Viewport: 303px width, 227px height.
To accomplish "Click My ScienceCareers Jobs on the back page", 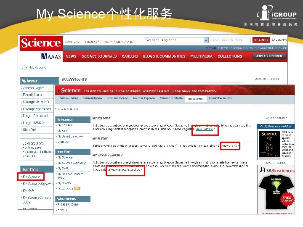I will pyautogui.click(x=37, y=200).
